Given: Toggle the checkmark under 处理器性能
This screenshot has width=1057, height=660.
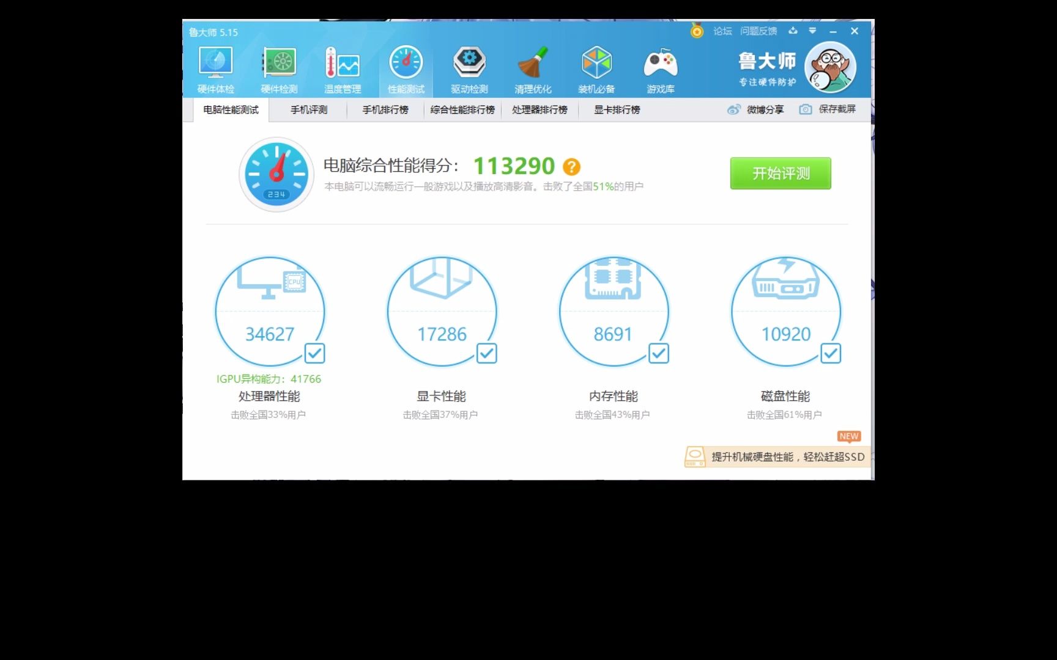Looking at the screenshot, I should [x=314, y=353].
